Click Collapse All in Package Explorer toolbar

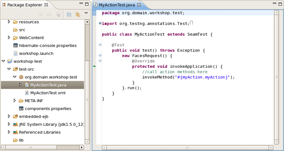pos(69,15)
